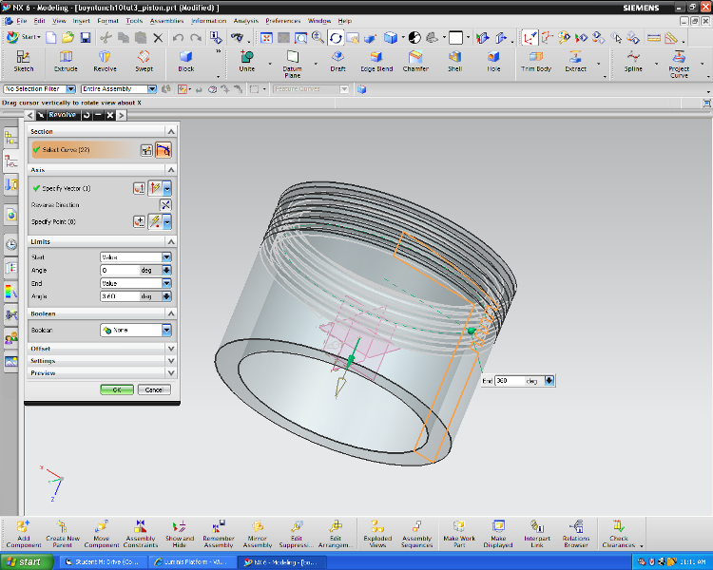Open the Boolean dropdown set to None
The image size is (713, 570).
[x=136, y=331]
